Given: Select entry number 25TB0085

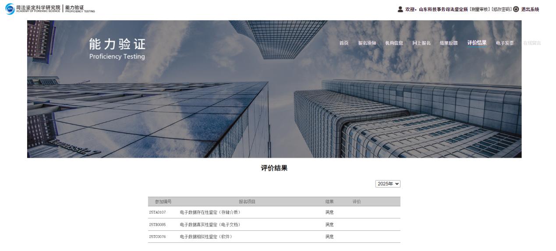Looking at the screenshot, I should pyautogui.click(x=157, y=225).
